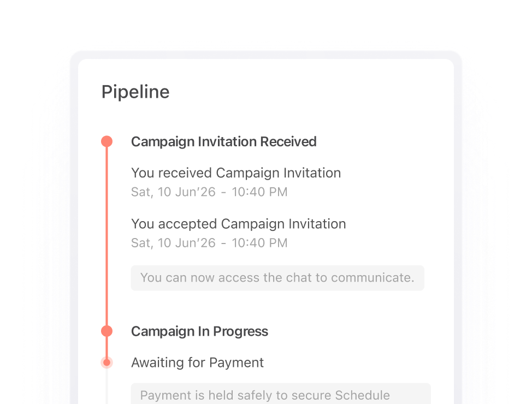Click the timestamp under accepted invitation
Image resolution: width=532 pixels, height=404 pixels.
tap(209, 243)
